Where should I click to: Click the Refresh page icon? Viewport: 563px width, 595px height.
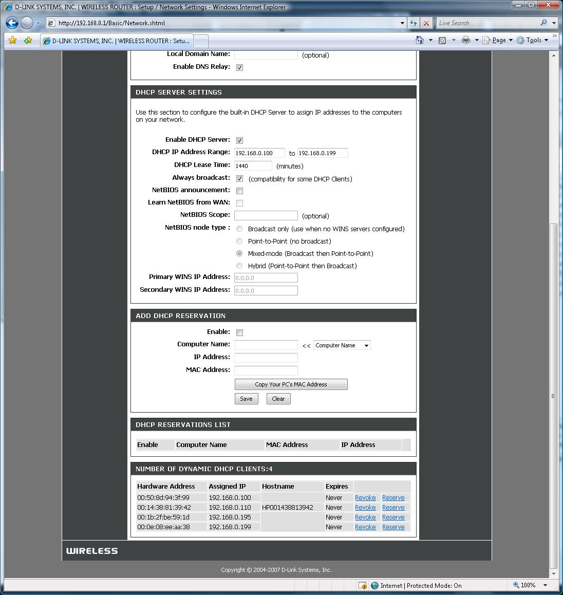pos(413,23)
